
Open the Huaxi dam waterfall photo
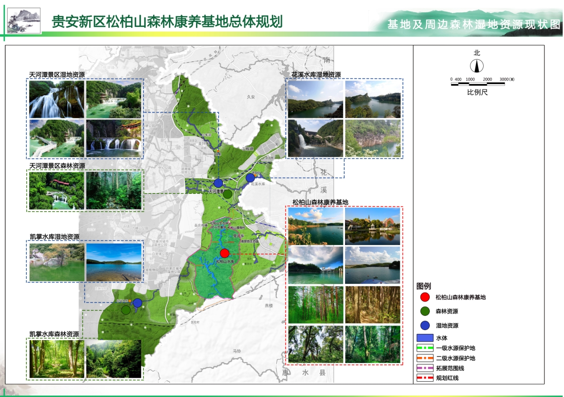tap(316, 138)
